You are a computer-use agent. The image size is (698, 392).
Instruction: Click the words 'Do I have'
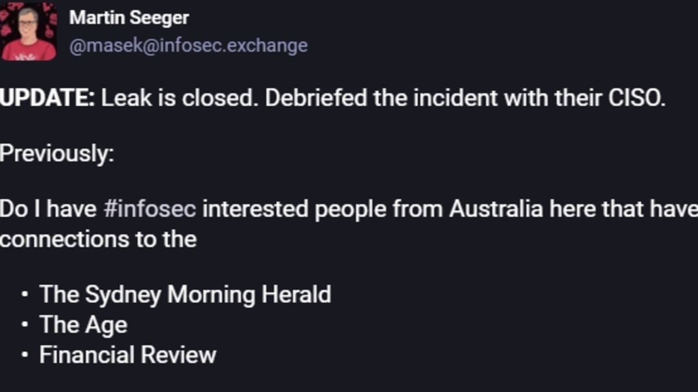pyautogui.click(x=48, y=209)
